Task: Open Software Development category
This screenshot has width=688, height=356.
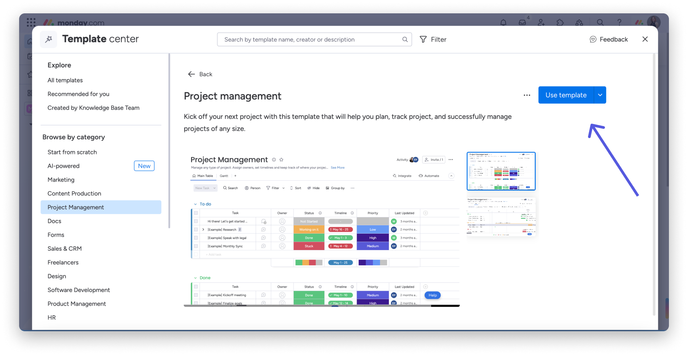Action: pos(79,290)
